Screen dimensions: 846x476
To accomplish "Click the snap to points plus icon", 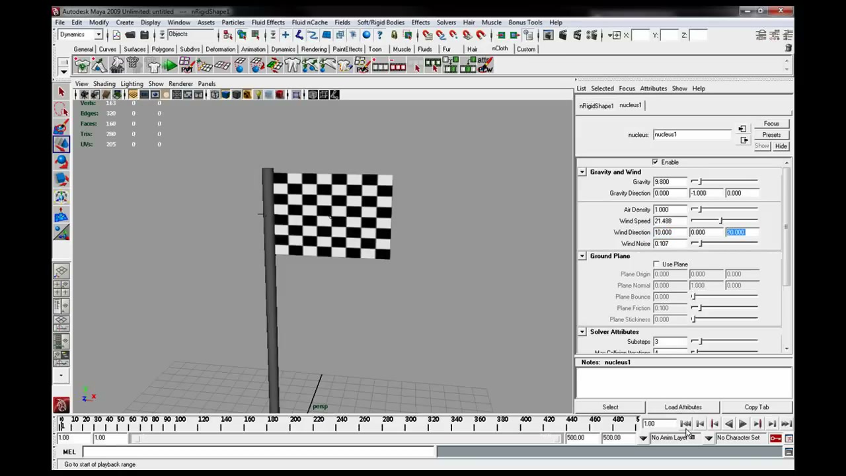I will tap(286, 35).
